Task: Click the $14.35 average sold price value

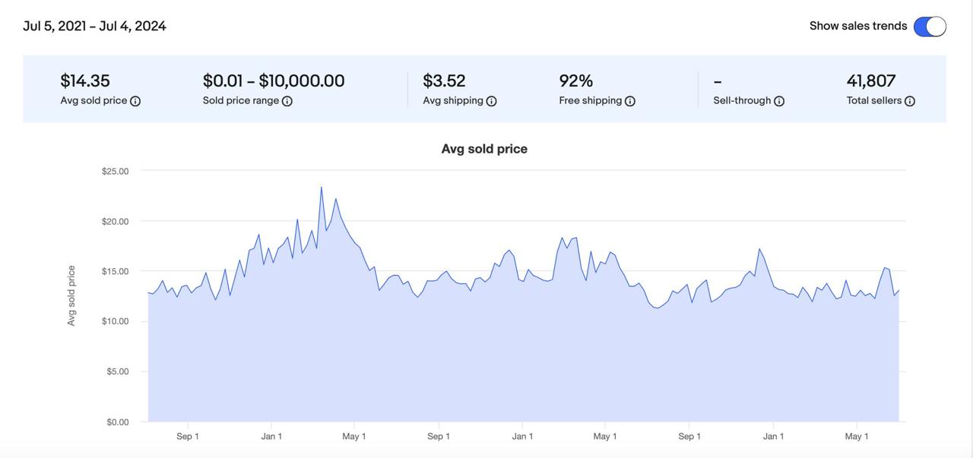Action: pos(85,81)
